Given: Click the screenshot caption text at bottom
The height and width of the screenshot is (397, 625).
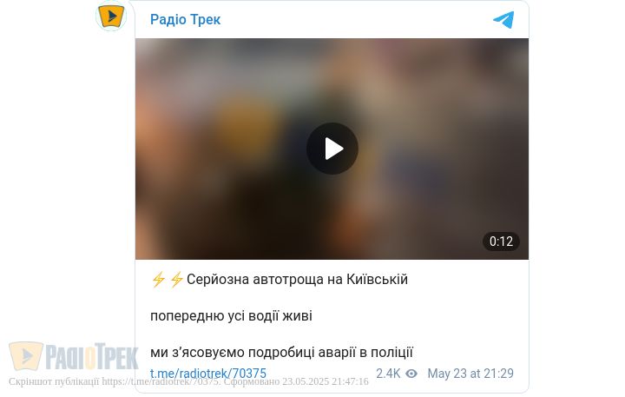Looking at the screenshot, I should pos(188,382).
